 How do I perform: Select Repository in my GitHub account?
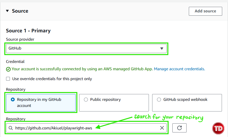coord(41,103)
